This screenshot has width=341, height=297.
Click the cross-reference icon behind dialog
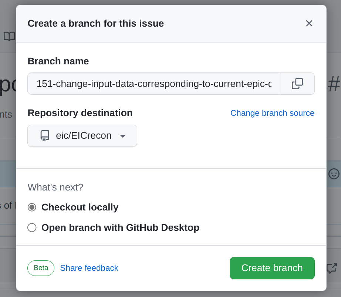tap(332, 268)
